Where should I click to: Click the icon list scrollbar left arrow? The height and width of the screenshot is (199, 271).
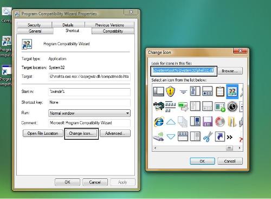pos(155,148)
